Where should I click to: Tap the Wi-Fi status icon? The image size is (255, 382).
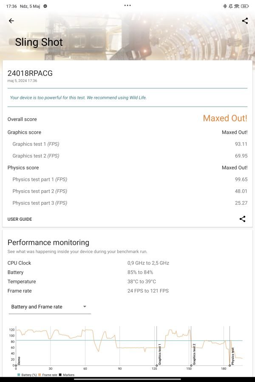pos(236,6)
